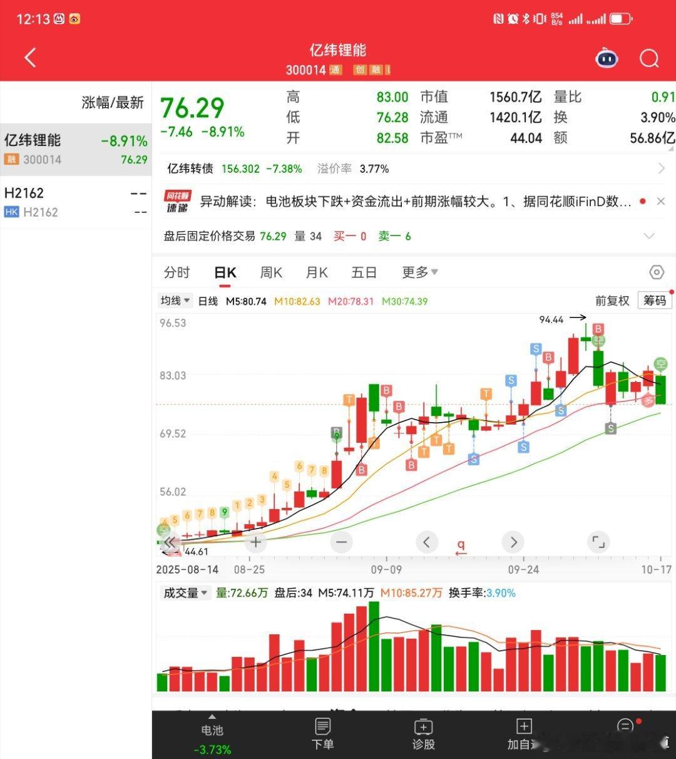Tap the phone battery status icon
This screenshot has width=676, height=759.
[621, 19]
